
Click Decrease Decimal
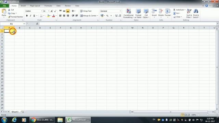tap(120, 16)
